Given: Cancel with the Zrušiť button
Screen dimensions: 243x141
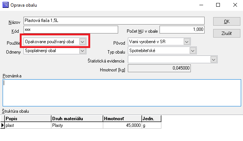Looking at the screenshot, I should click(227, 33).
